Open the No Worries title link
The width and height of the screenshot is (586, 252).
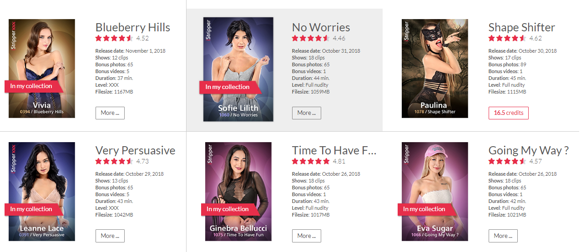point(321,27)
